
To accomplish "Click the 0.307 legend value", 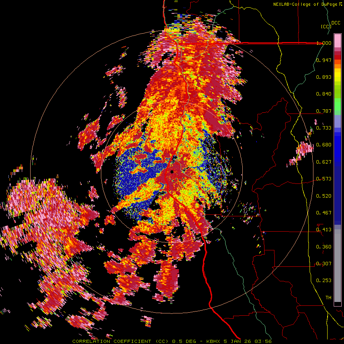I will tap(324, 264).
